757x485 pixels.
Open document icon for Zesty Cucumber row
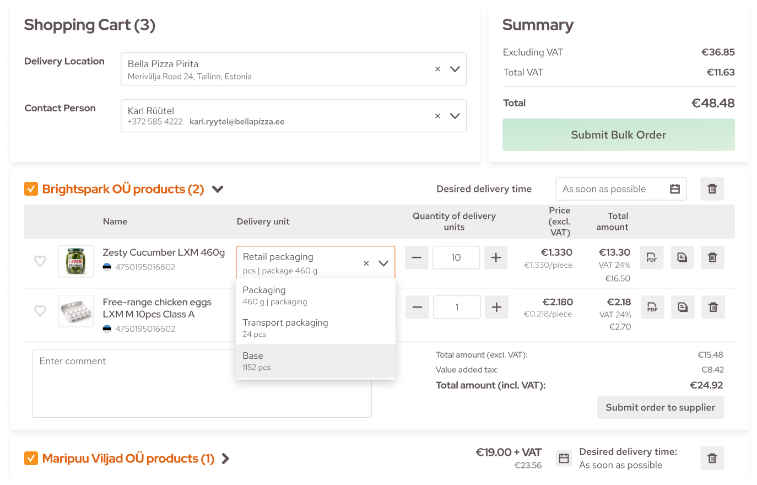click(x=682, y=257)
